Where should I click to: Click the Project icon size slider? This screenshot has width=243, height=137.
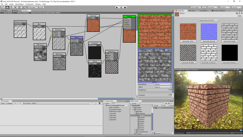[x=169, y=133]
